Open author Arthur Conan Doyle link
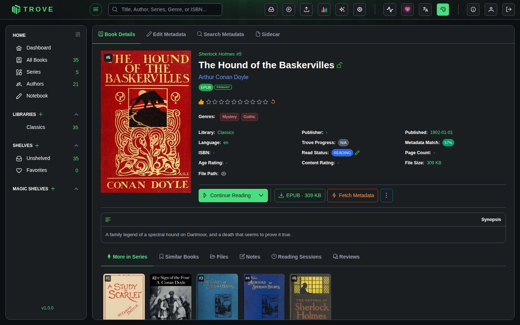Image resolution: width=520 pixels, height=325 pixels. tap(223, 77)
